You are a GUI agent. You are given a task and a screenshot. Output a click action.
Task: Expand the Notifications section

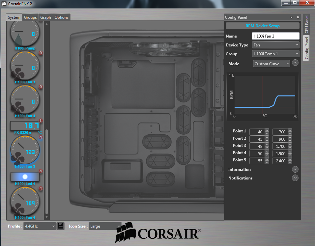point(295,178)
